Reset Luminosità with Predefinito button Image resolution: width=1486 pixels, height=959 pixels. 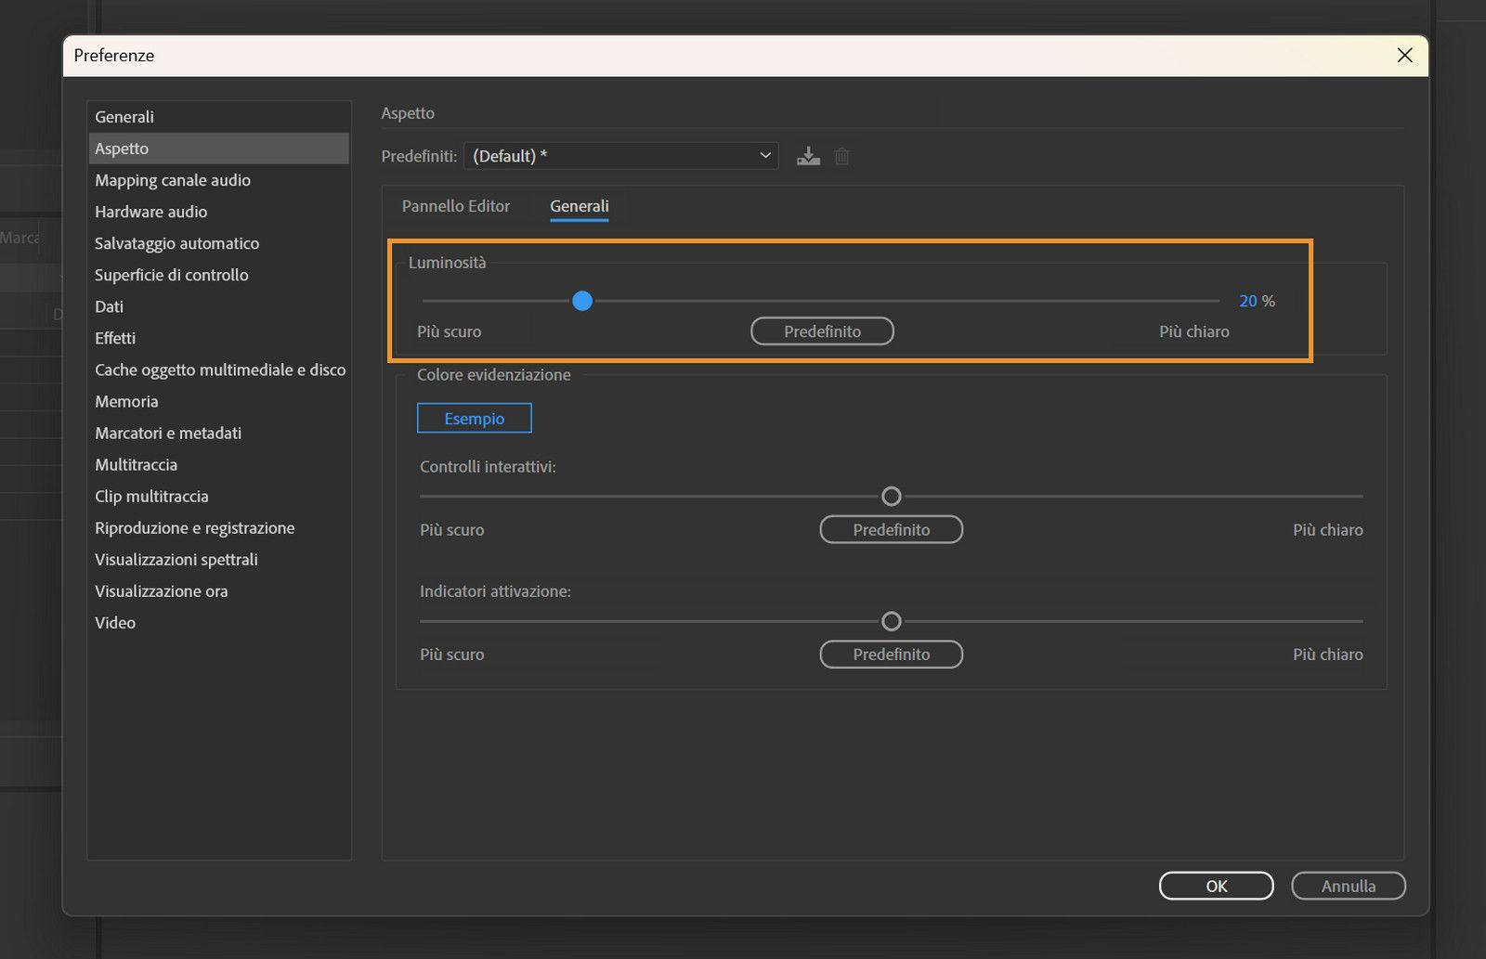[x=822, y=331]
